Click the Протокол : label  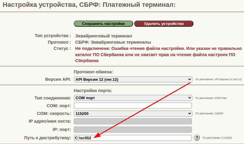[59, 42]
